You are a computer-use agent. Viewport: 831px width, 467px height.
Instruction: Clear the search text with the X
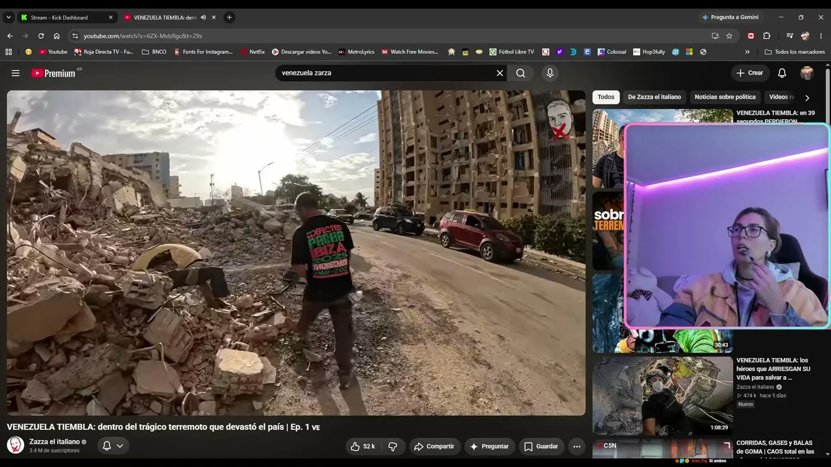[x=500, y=73]
